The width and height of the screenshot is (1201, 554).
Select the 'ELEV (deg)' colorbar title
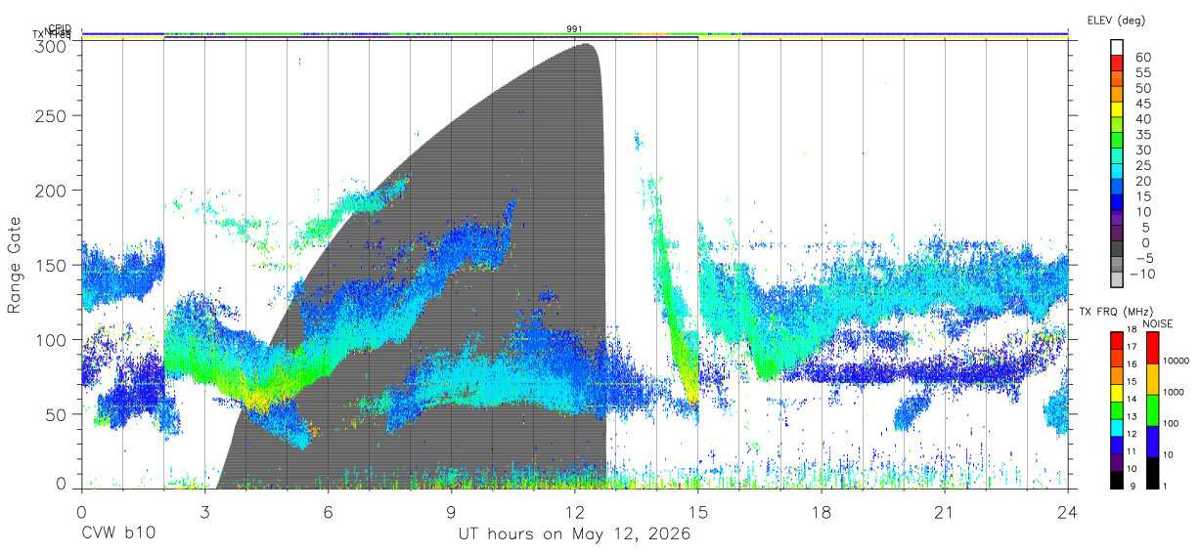(1116, 20)
